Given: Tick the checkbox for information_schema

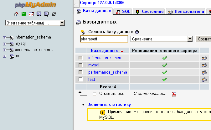Looking at the screenshot, I should click(x=80, y=58).
